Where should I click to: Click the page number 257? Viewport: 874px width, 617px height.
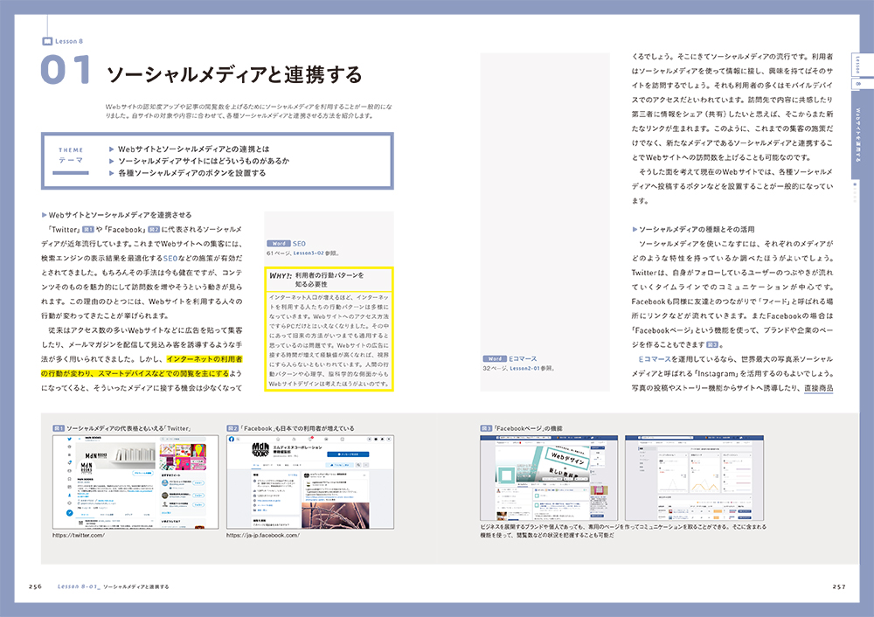pos(839,586)
